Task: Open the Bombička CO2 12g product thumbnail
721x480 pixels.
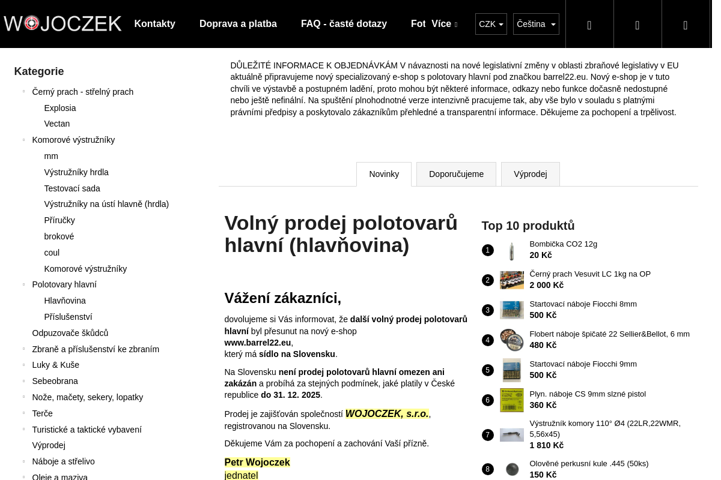Action: coord(511,250)
